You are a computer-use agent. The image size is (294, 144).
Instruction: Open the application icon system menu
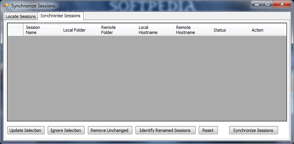click(6, 6)
